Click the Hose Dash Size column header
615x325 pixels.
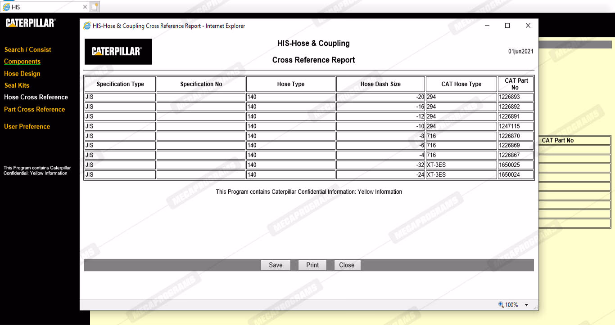point(380,84)
